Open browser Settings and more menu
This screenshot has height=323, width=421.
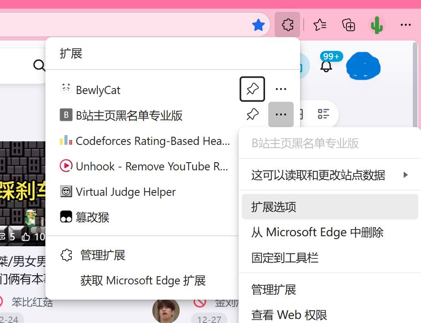pos(406,25)
